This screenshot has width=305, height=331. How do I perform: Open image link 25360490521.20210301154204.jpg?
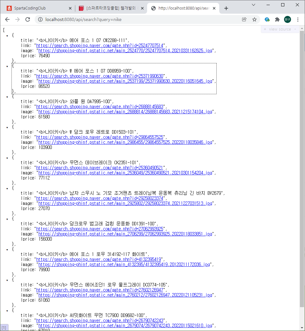pyautogui.click(x=125, y=173)
